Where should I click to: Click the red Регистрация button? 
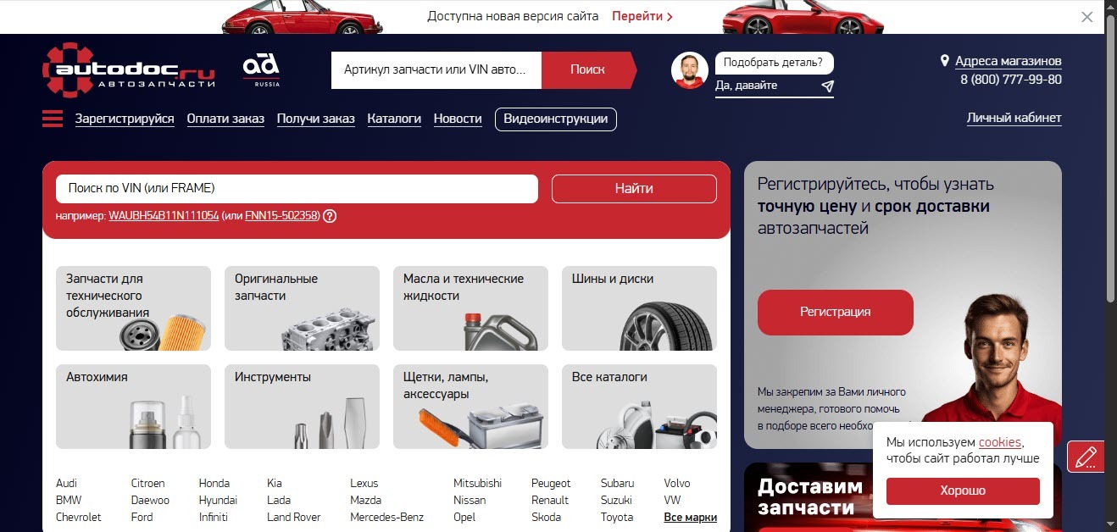coord(835,312)
